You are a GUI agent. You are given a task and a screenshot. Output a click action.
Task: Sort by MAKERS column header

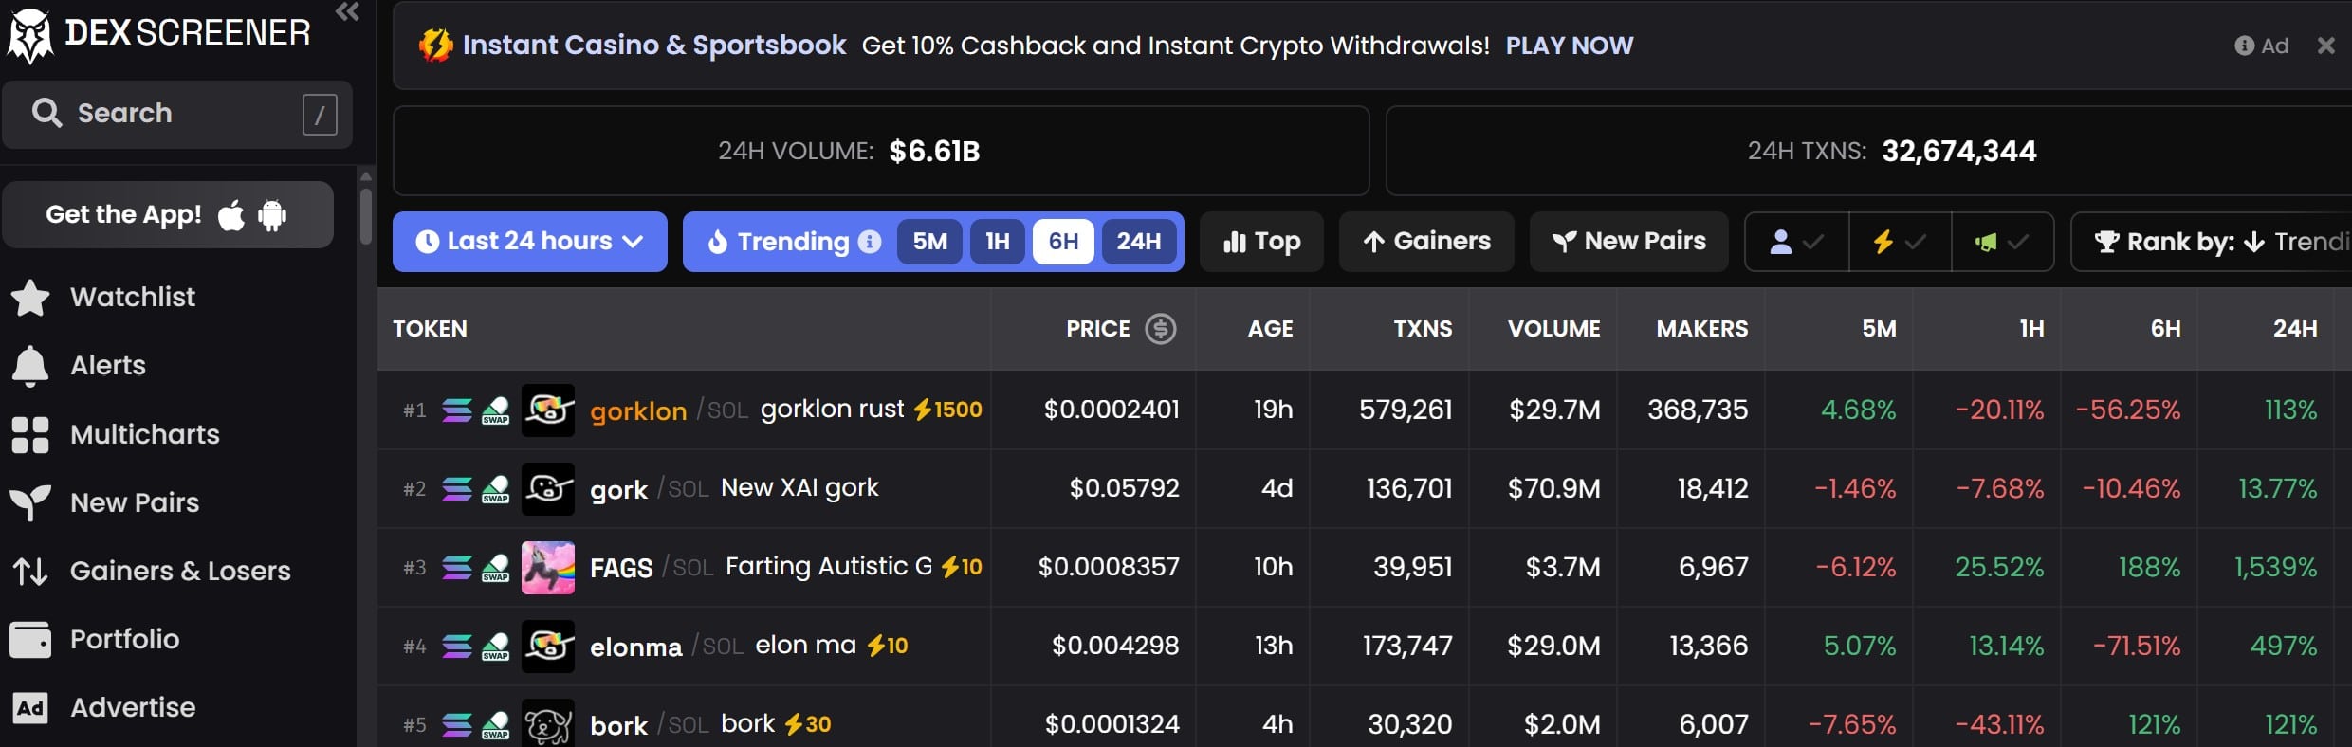pos(1702,329)
